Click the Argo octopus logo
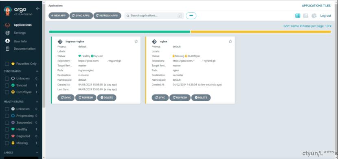This screenshot has width=338, height=159. [x=8, y=11]
